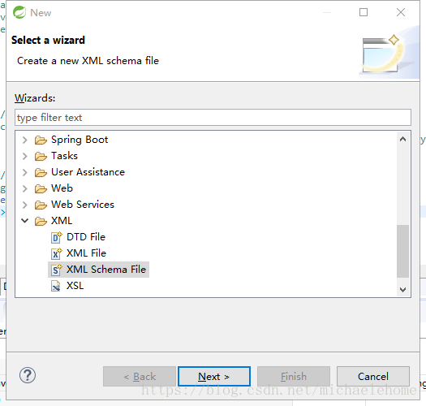Choose the XSL wizard
The width and height of the screenshot is (426, 406).
[x=75, y=286]
